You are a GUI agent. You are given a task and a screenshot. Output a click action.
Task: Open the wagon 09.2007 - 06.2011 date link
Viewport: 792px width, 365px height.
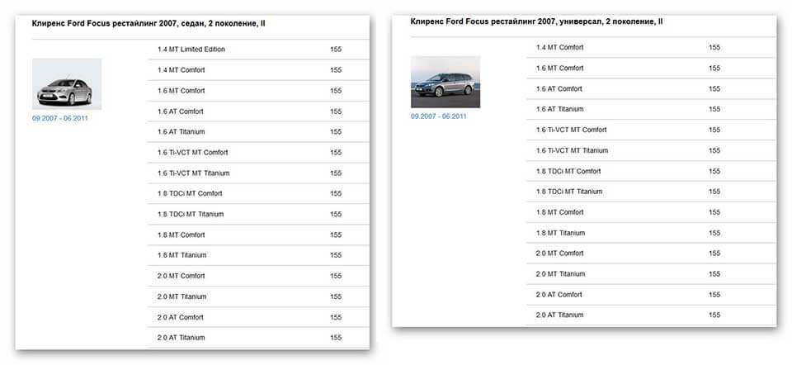click(439, 116)
